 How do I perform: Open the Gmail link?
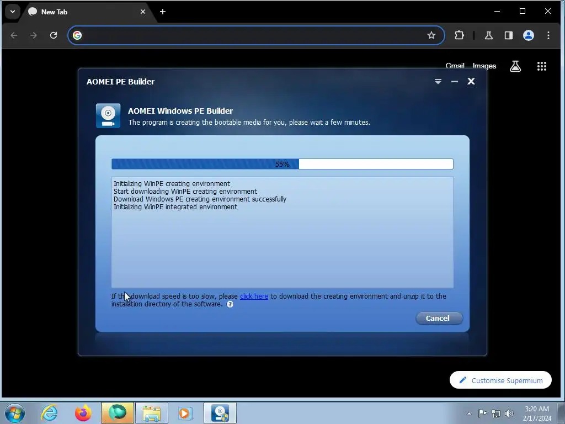tap(455, 66)
